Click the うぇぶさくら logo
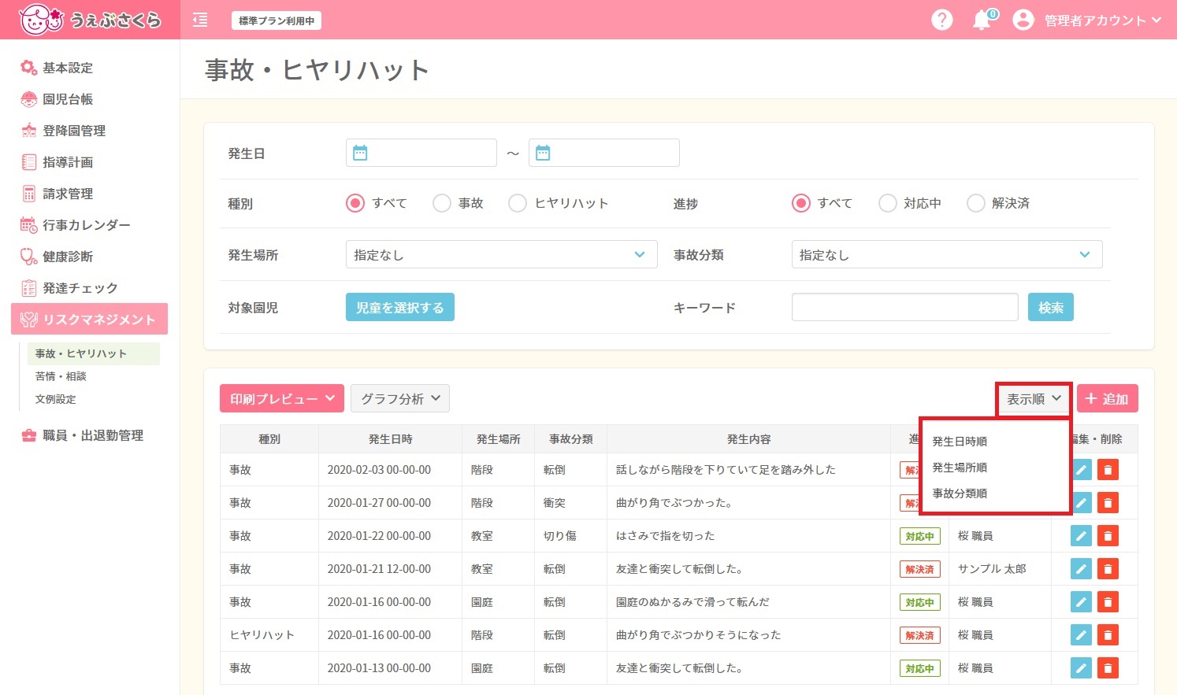The height and width of the screenshot is (695, 1177). click(90, 20)
